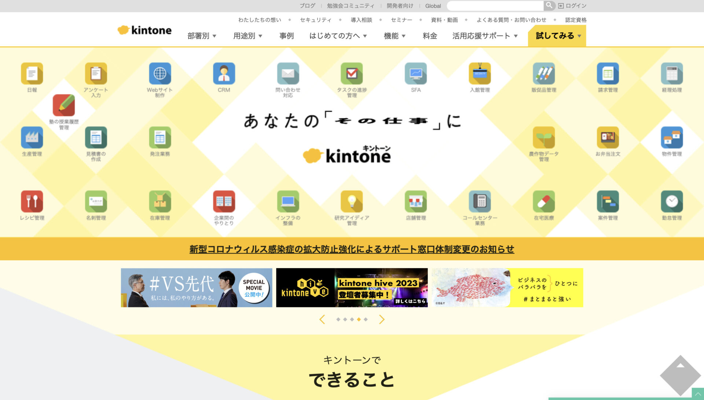The width and height of the screenshot is (704, 400).
Task: Select the コールセンター業務 call center icon
Action: click(480, 202)
